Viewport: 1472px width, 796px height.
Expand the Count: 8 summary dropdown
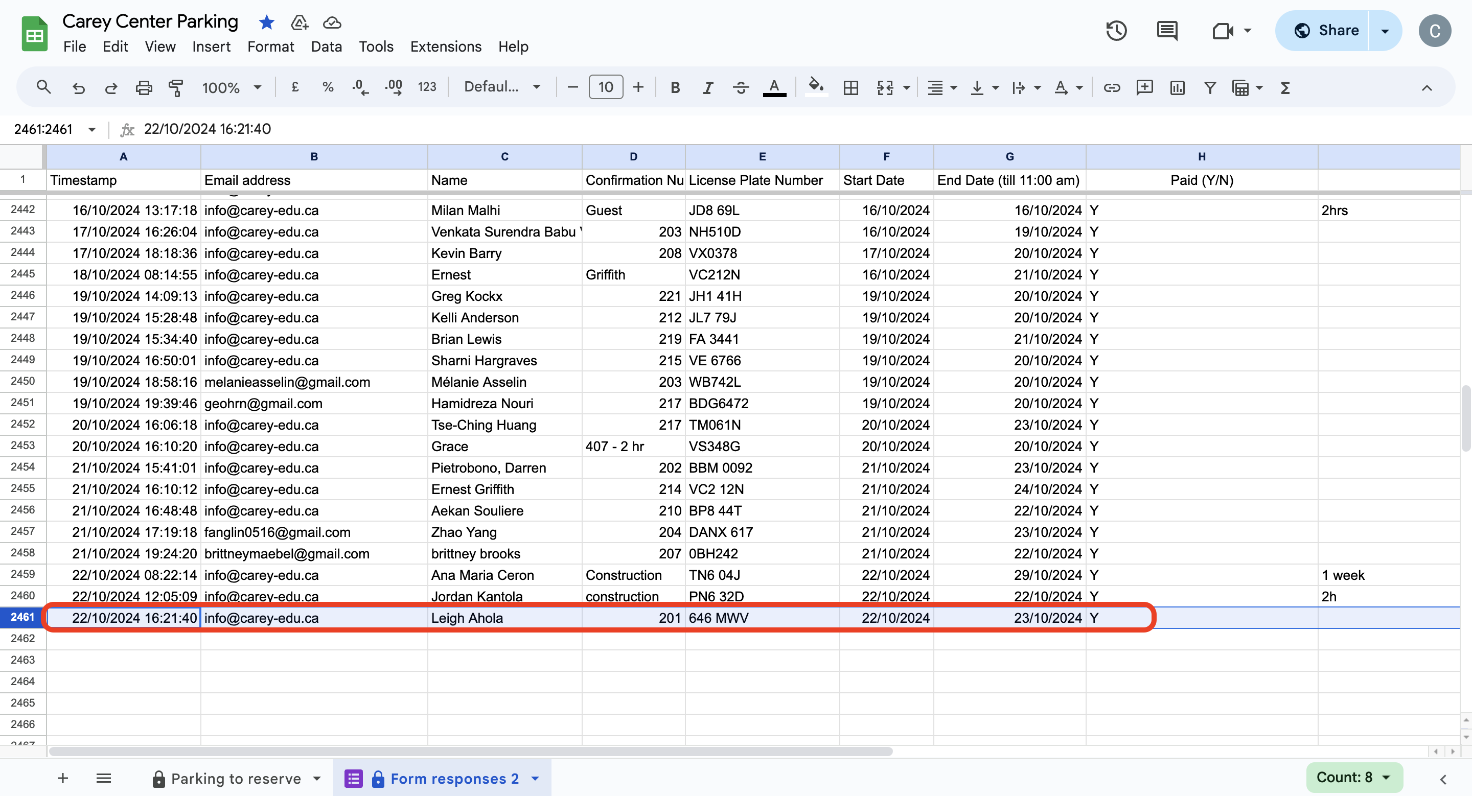[x=1354, y=777]
